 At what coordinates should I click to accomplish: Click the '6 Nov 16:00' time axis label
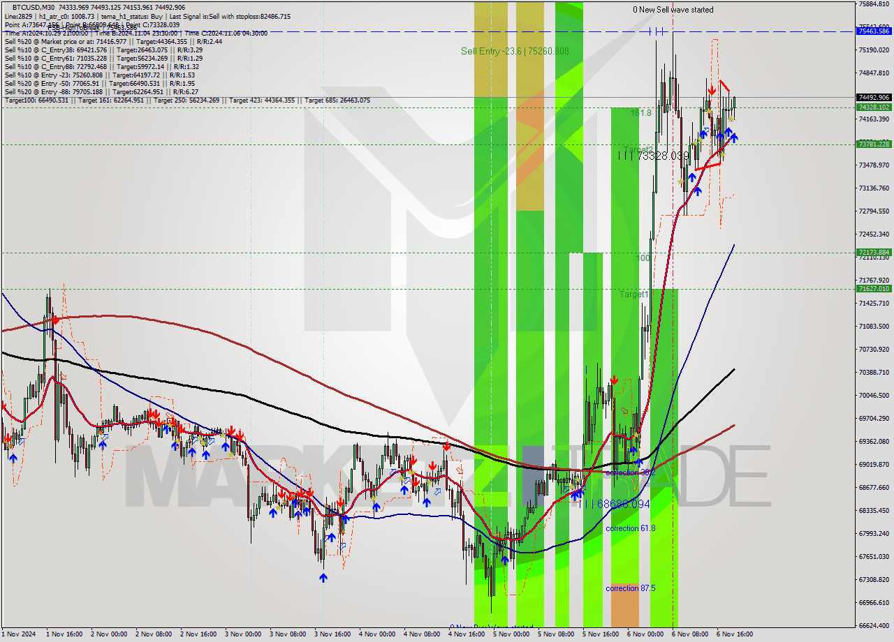point(735,634)
